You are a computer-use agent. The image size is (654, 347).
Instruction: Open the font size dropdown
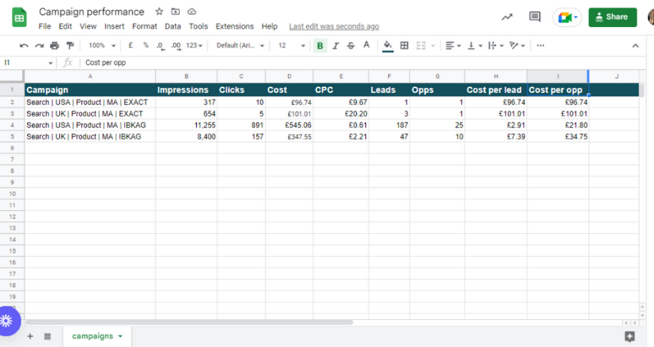coord(292,46)
